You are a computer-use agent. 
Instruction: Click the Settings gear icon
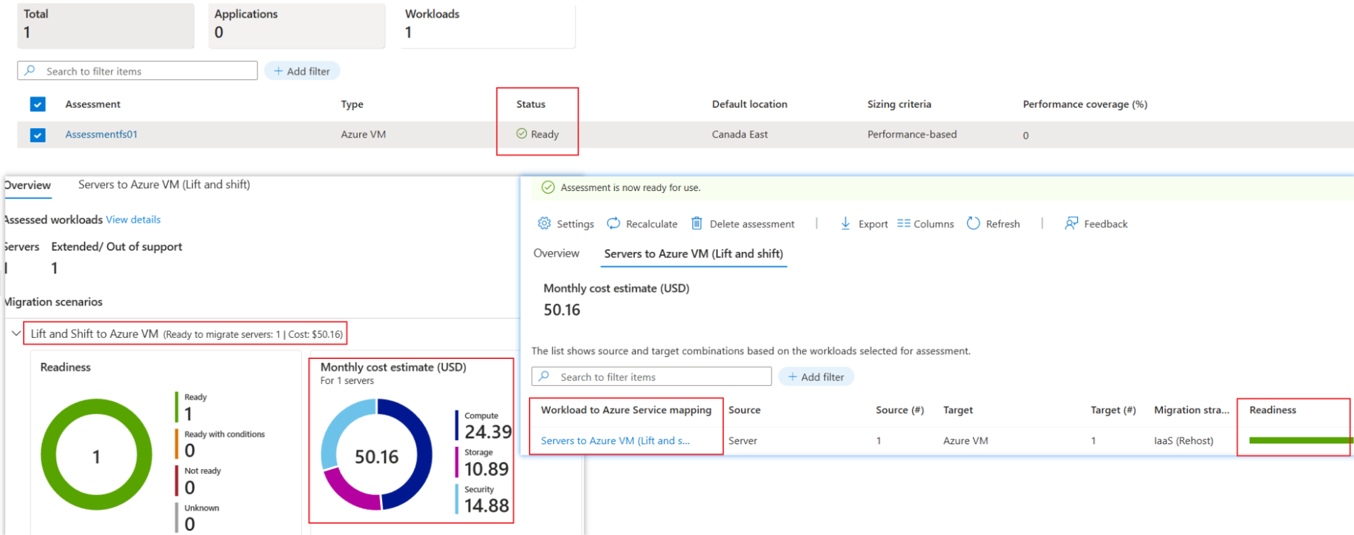(544, 223)
